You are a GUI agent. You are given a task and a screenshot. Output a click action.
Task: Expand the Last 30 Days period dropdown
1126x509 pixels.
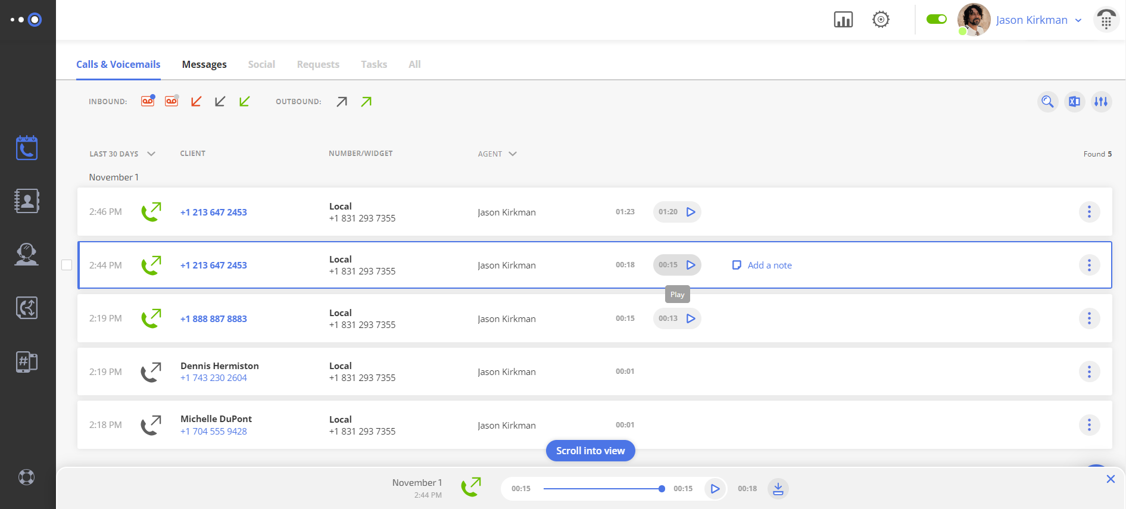(x=122, y=154)
